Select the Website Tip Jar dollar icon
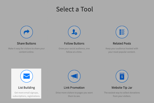The height and width of the screenshot is (103, 154). 122,76
